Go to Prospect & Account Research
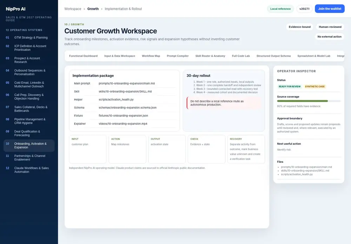Image resolution: width=351 pixels, height=244 pixels. click(29, 60)
